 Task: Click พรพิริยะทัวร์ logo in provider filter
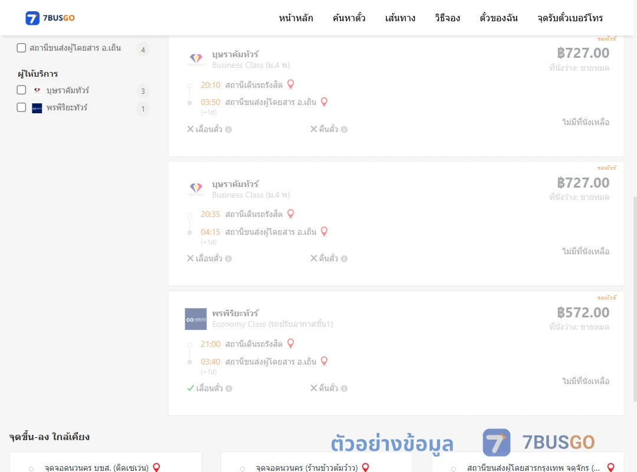(37, 108)
